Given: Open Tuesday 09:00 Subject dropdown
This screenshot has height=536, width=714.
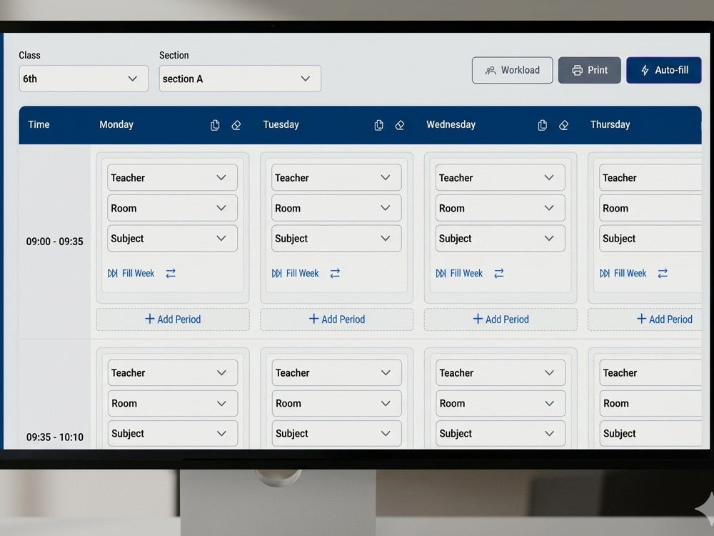Looking at the screenshot, I should pos(336,238).
